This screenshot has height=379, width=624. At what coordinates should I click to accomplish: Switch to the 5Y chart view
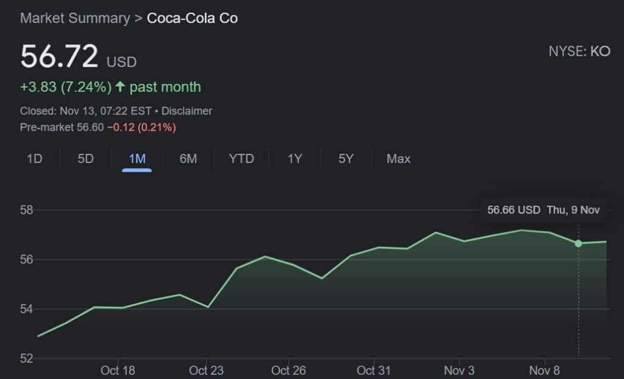346,159
